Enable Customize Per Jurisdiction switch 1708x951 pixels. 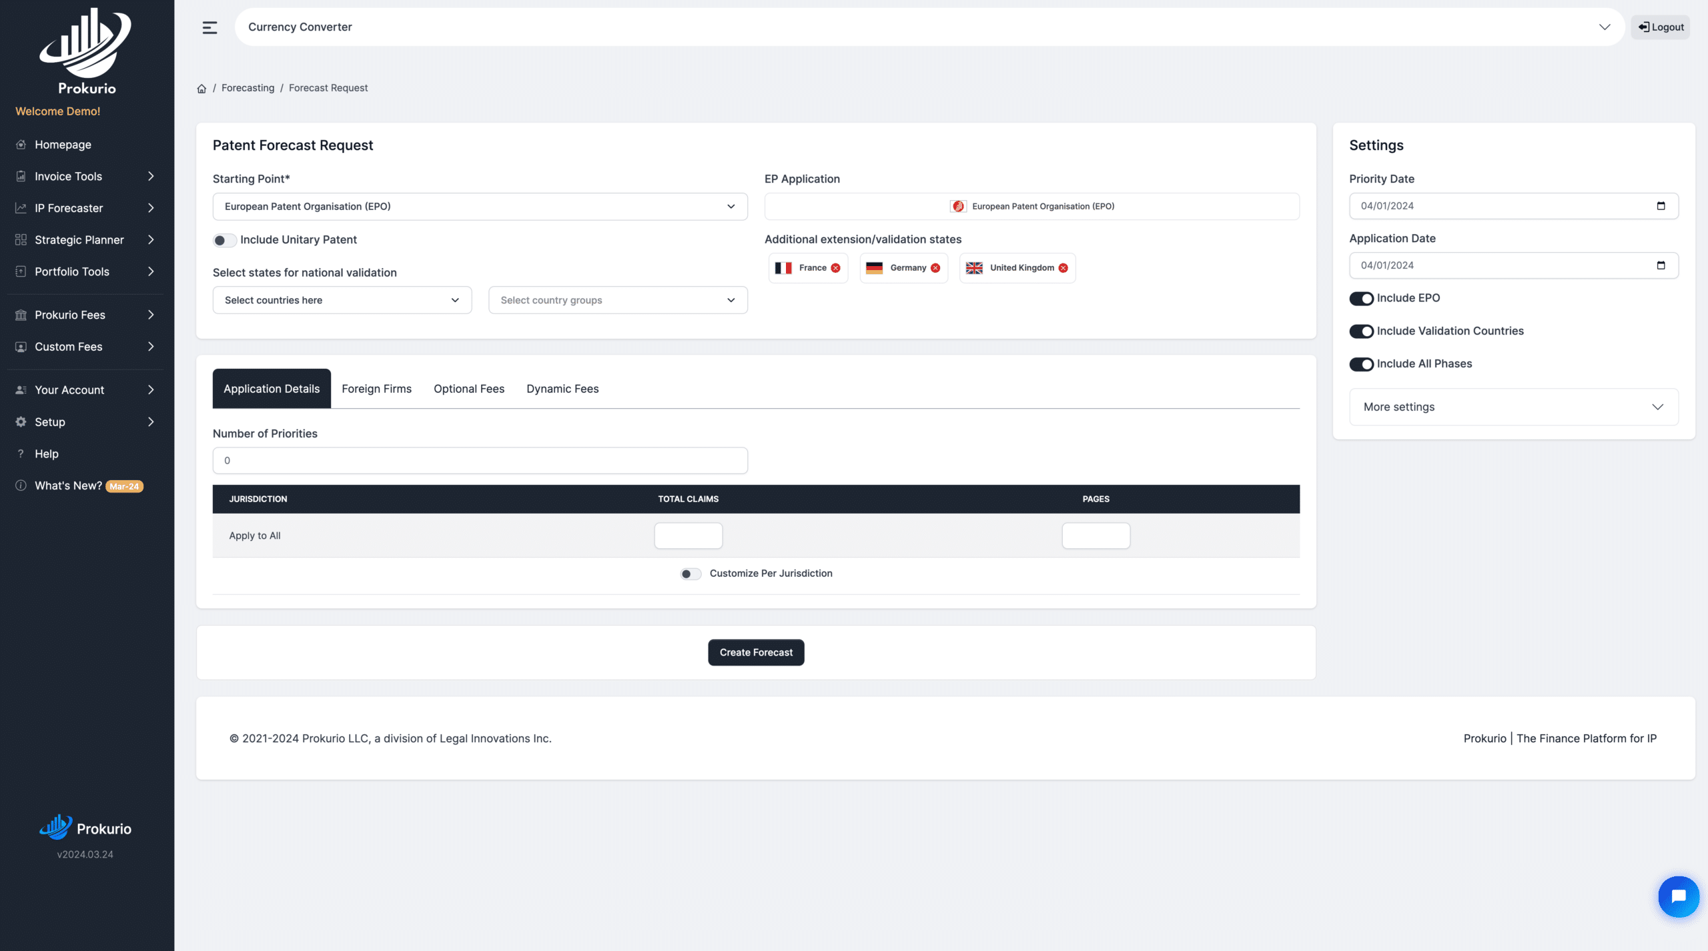click(691, 574)
